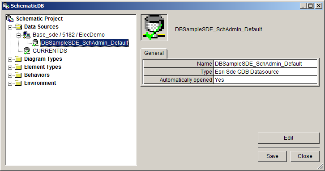The height and width of the screenshot is (171, 325).
Task: Click the Close button
Action: point(305,156)
